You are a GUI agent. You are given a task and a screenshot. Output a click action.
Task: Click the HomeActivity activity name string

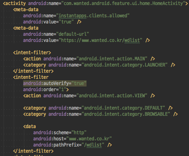click(123, 3)
